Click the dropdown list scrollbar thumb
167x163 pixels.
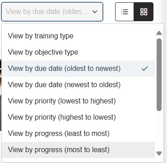coord(159,75)
